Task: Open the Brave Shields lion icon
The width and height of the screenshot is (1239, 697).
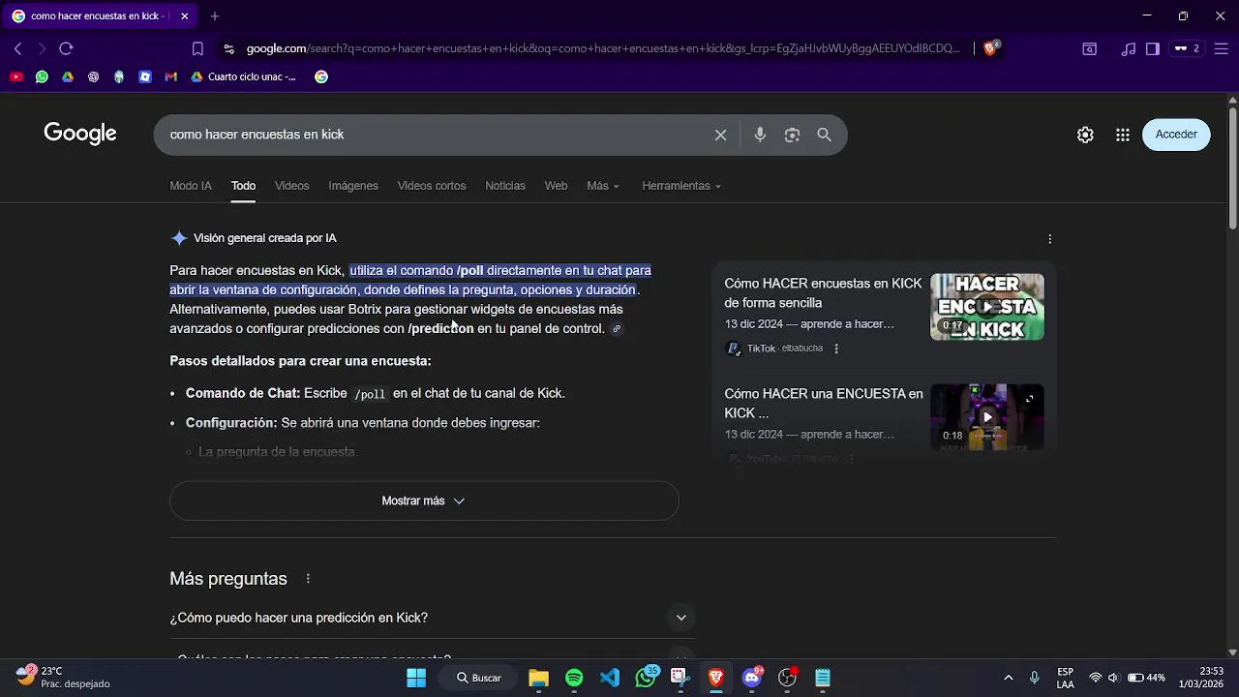Action: 990,48
